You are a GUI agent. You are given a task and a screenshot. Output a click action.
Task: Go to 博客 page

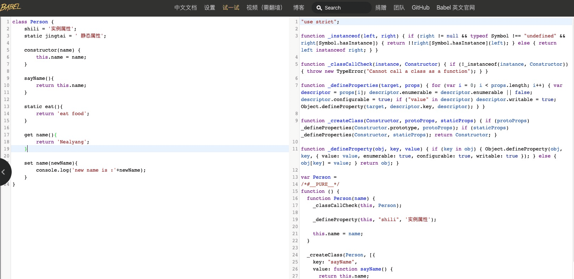point(298,7)
